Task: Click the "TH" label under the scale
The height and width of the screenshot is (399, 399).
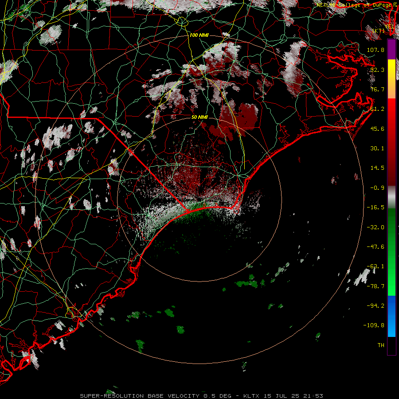Action: [x=381, y=345]
